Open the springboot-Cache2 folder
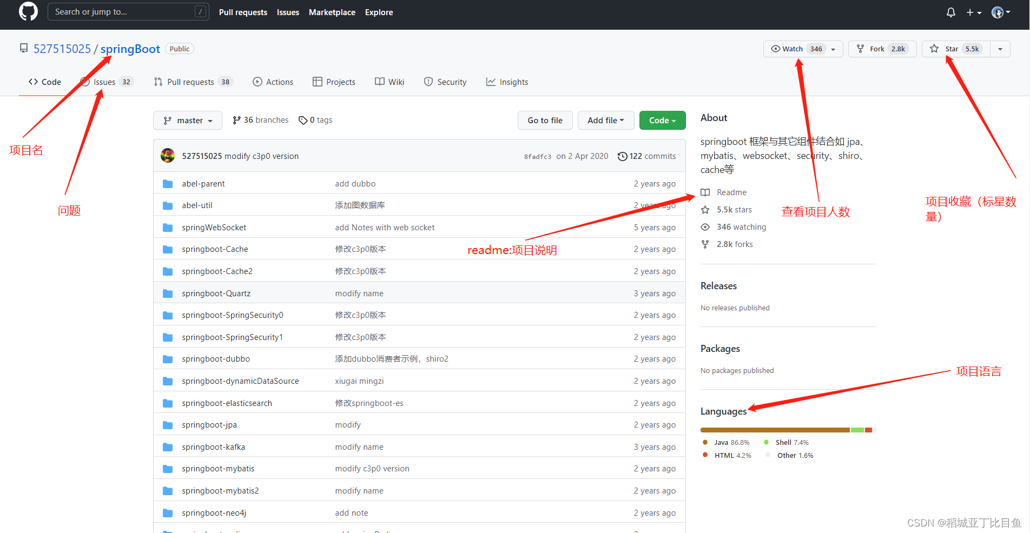This screenshot has height=533, width=1030. [x=217, y=271]
